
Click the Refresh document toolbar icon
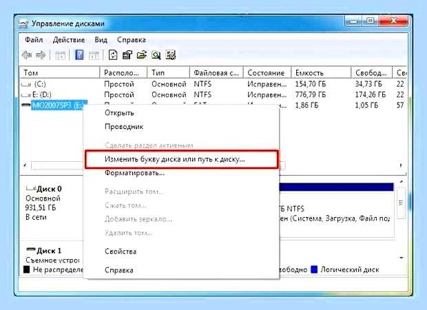[113, 55]
